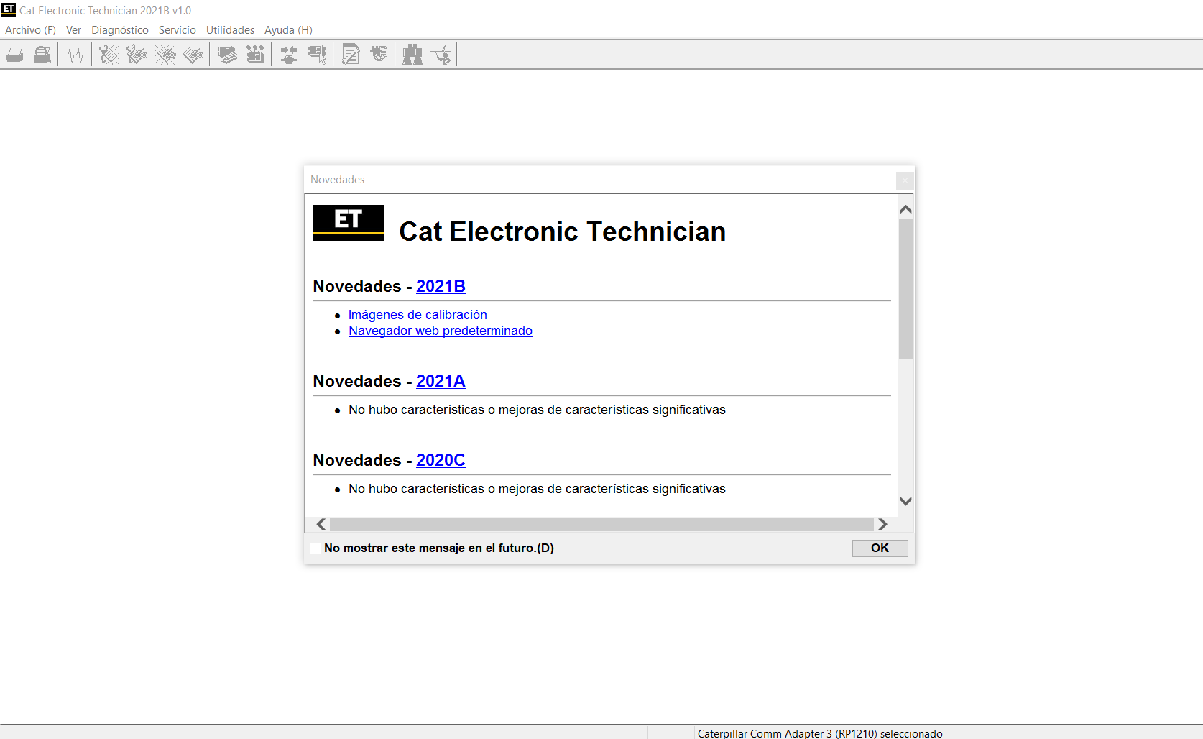The width and height of the screenshot is (1203, 739).
Task: Follow the Imágenes de calibración link
Action: tap(418, 315)
